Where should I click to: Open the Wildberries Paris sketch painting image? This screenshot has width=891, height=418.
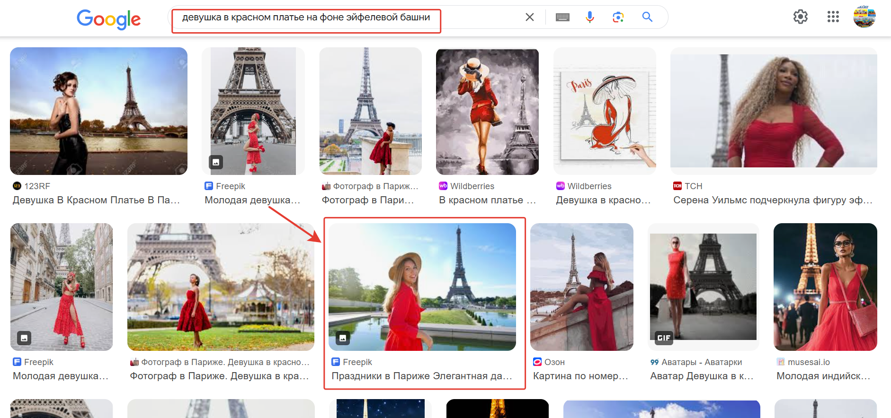[605, 111]
